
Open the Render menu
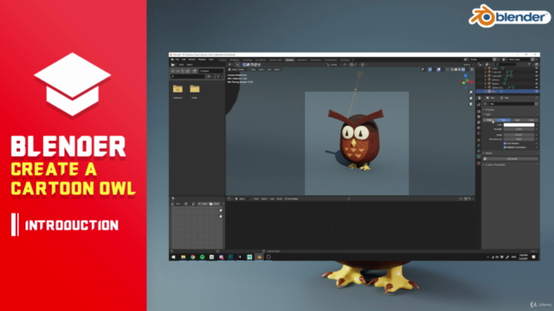click(x=192, y=60)
